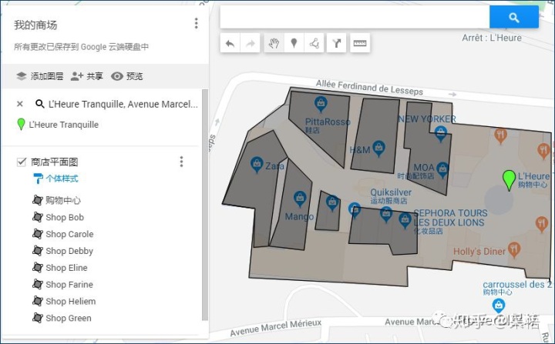Select Shop Debby in the layer list

tap(69, 251)
